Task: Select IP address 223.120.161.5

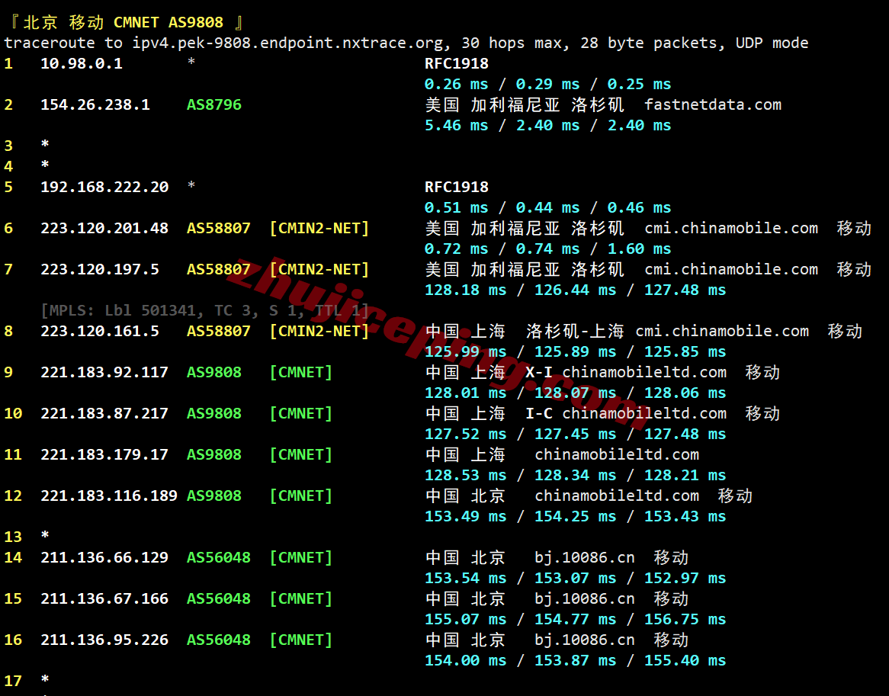Action: [x=101, y=331]
